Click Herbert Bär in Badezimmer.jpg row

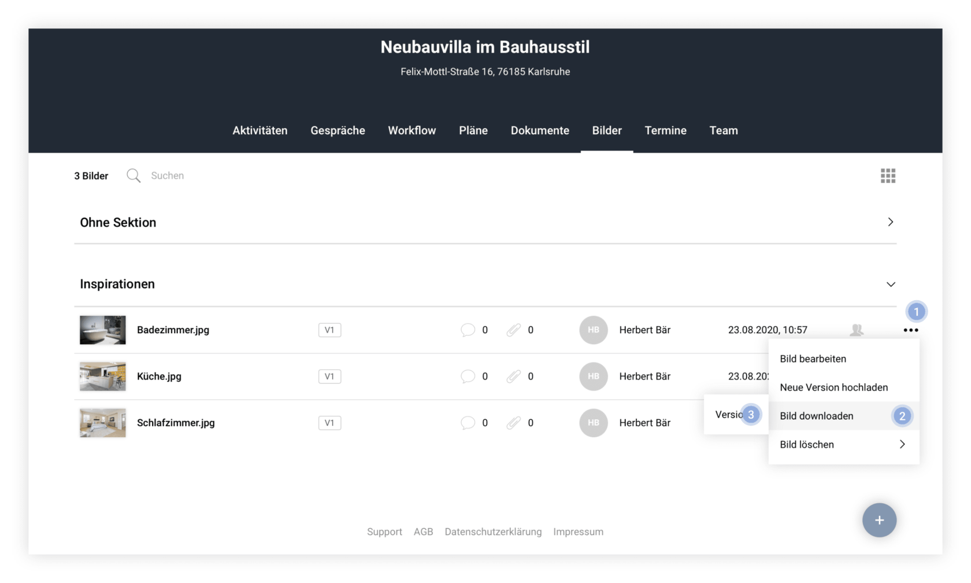(x=644, y=330)
